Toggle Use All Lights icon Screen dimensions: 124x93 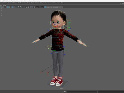point(14,7)
